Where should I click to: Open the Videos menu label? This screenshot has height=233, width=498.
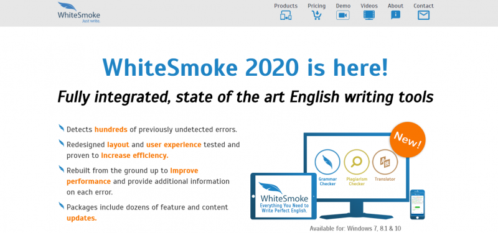369,6
